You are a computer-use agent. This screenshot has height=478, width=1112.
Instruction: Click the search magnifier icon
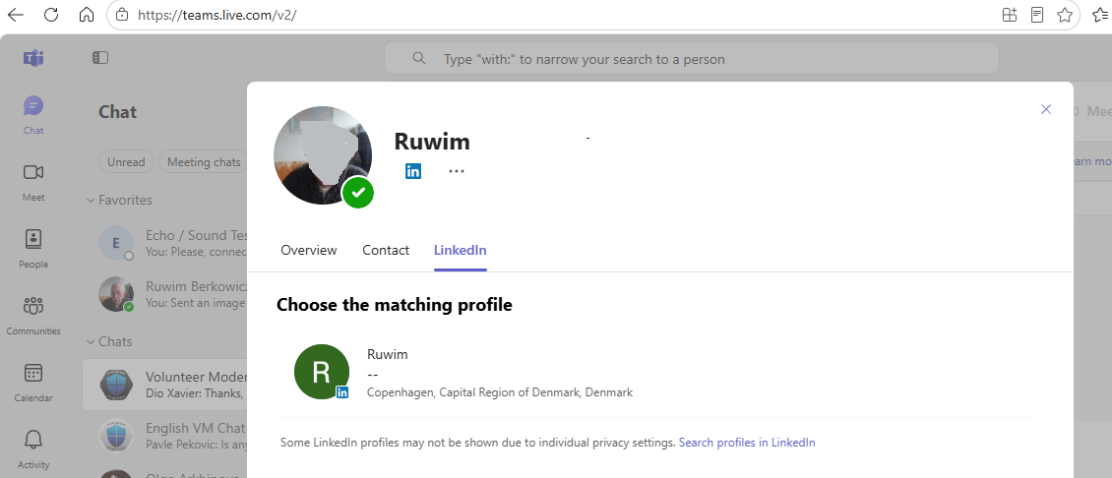tap(419, 58)
